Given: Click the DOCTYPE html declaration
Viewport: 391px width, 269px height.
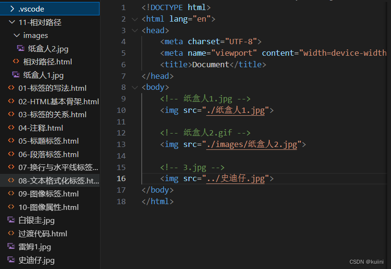Looking at the screenshot, I should pyautogui.click(x=176, y=8).
